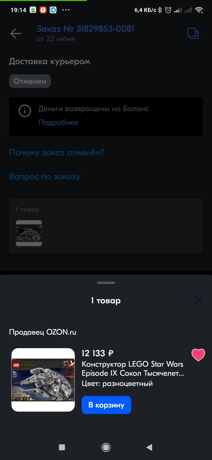Open LEGO Millennium Falcon product image
Image resolution: width=212 pixels, height=460 pixels.
[43, 380]
